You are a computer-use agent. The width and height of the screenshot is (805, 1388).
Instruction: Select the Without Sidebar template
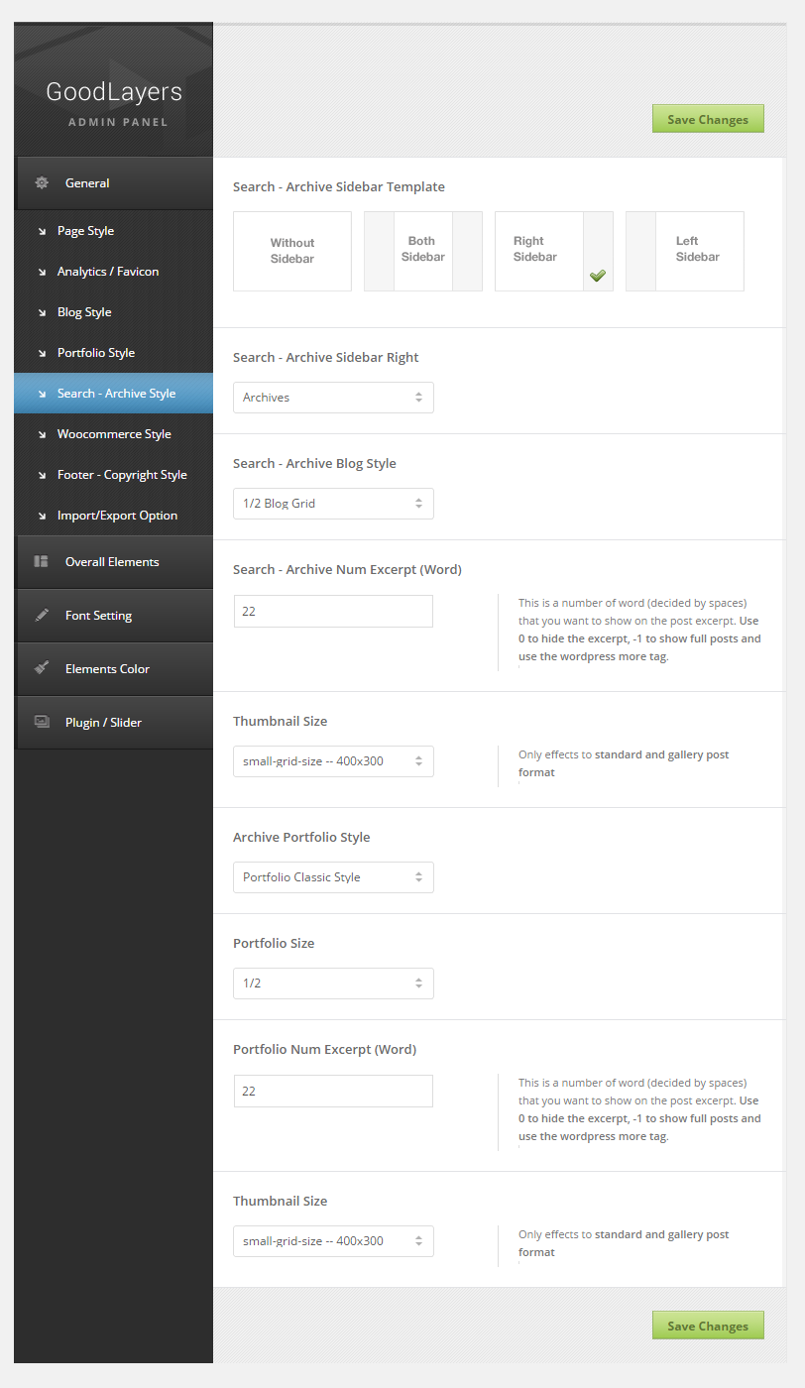292,251
